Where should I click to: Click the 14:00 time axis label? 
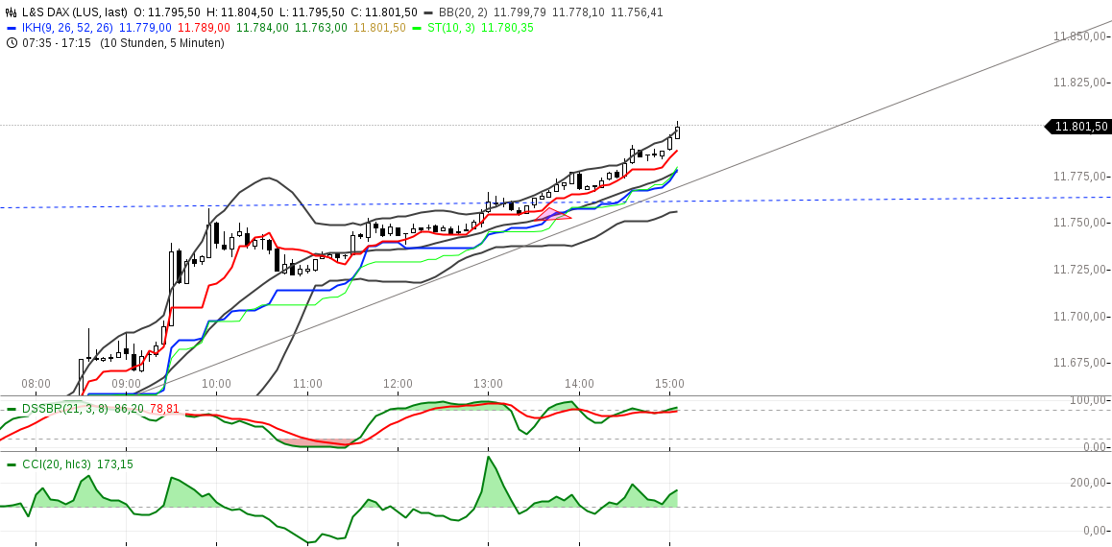(579, 384)
